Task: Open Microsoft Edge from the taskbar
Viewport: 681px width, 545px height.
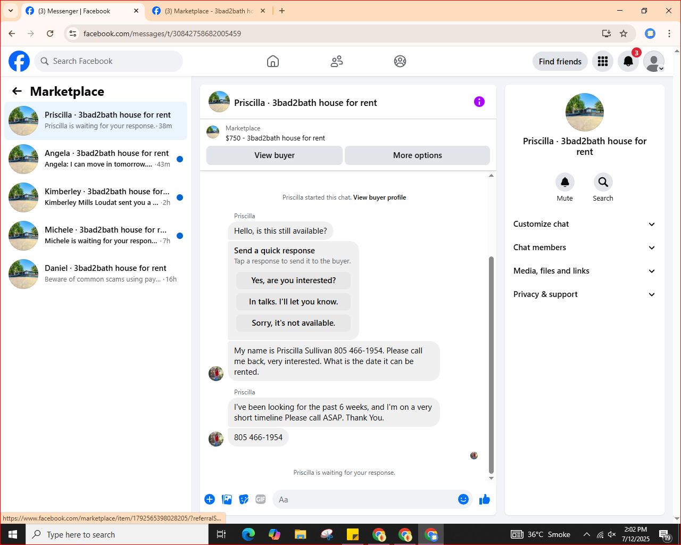Action: pyautogui.click(x=248, y=534)
